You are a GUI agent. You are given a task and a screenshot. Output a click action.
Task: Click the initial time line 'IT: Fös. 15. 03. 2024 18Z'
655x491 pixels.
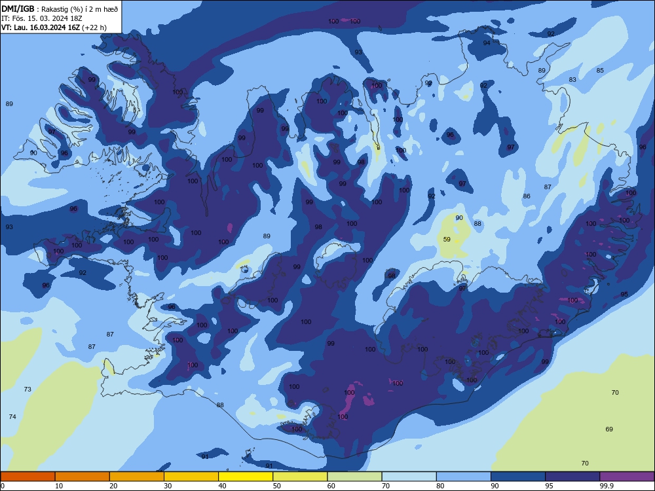point(42,18)
